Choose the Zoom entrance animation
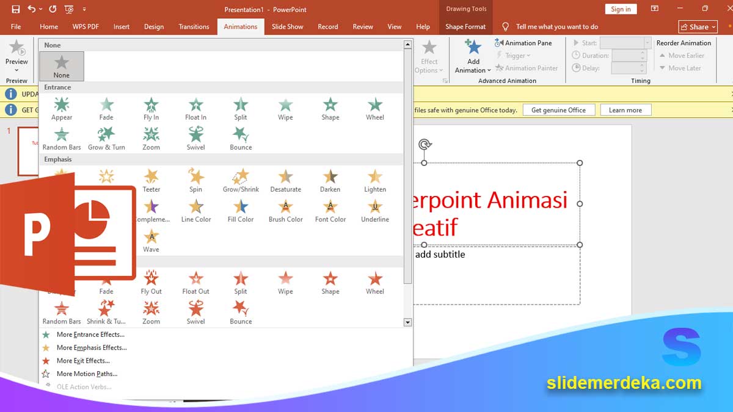Screen dimensions: 733x412 [x=151, y=139]
